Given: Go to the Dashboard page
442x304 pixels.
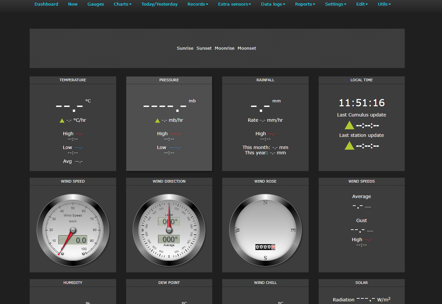Looking at the screenshot, I should point(46,4).
